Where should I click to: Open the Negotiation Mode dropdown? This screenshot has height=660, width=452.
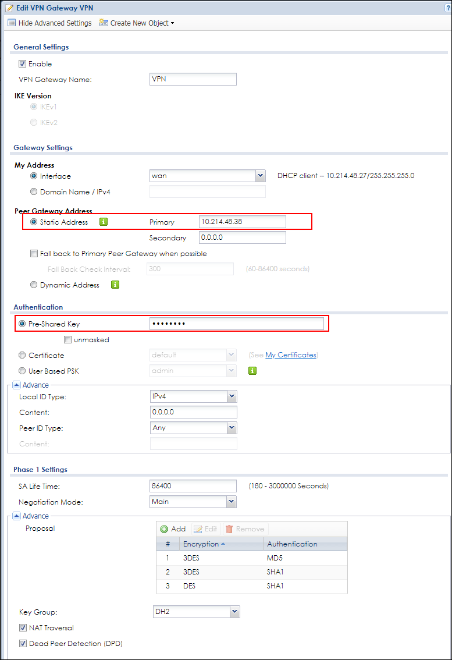pos(231,501)
